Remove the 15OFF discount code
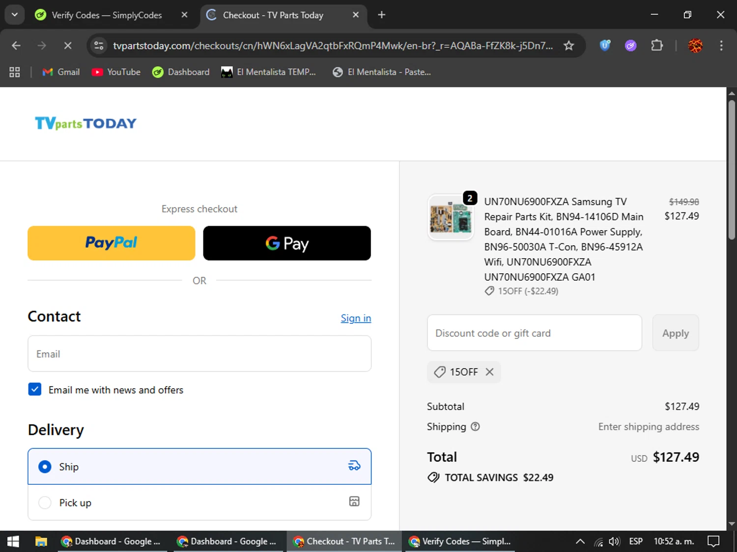 click(489, 372)
